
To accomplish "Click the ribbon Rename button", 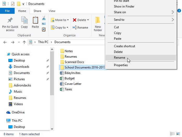I will [80, 28].
